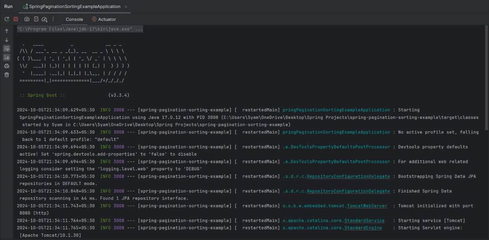The height and width of the screenshot is (240, 489).
Task: Open the profiler gauge icon
Action: [44, 19]
